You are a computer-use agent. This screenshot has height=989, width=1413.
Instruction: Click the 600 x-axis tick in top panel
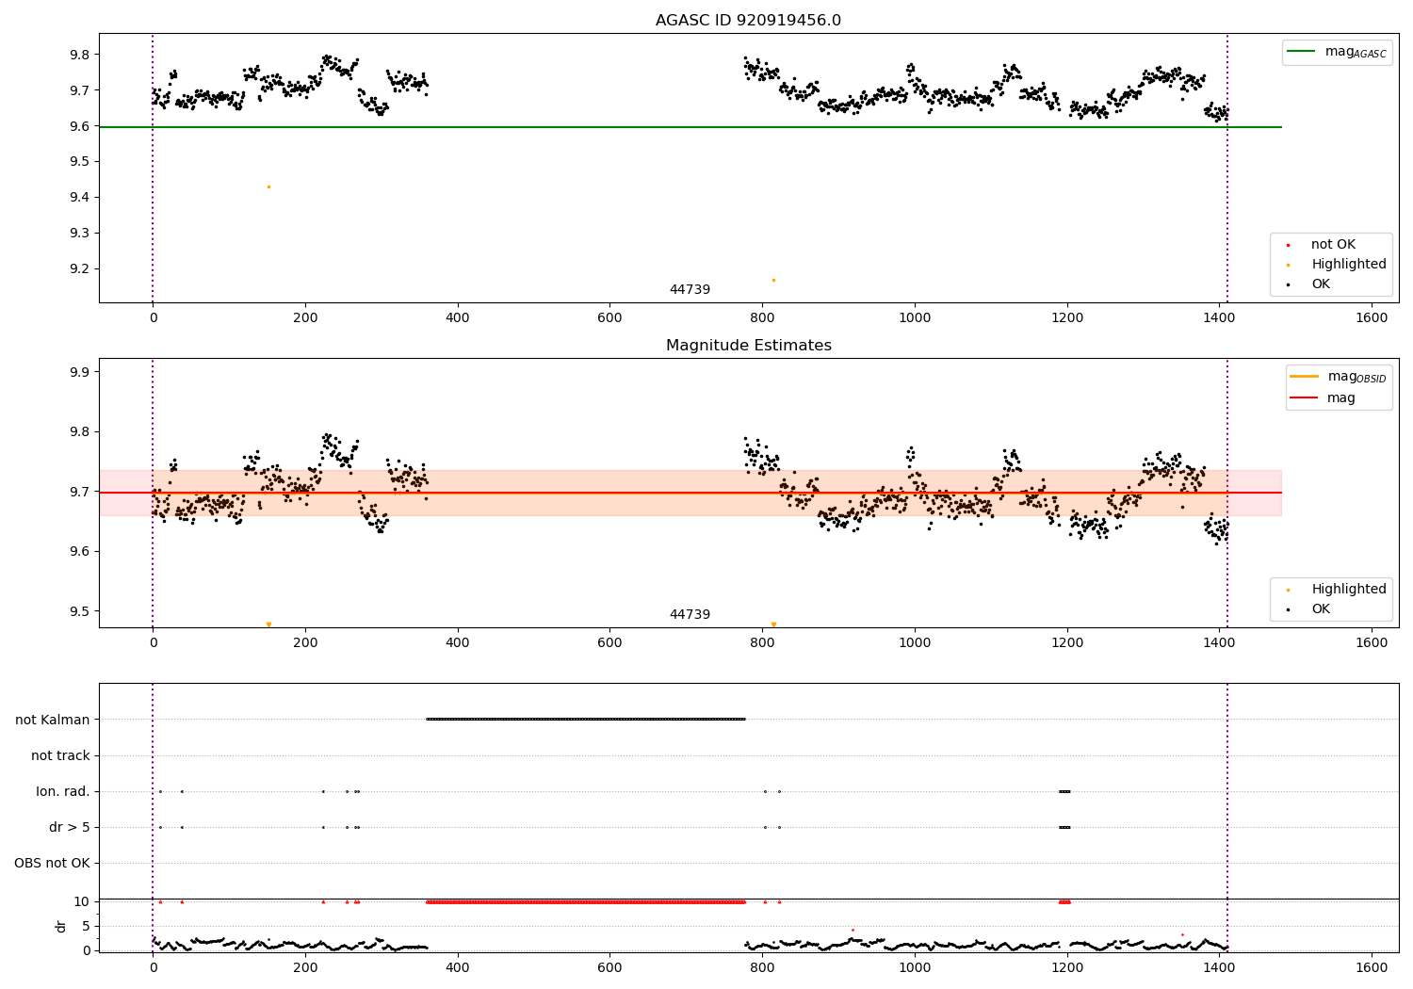tap(609, 317)
